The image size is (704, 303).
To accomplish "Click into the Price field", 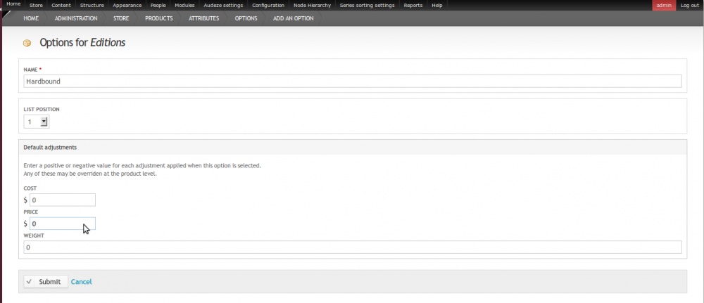I will click(x=63, y=224).
